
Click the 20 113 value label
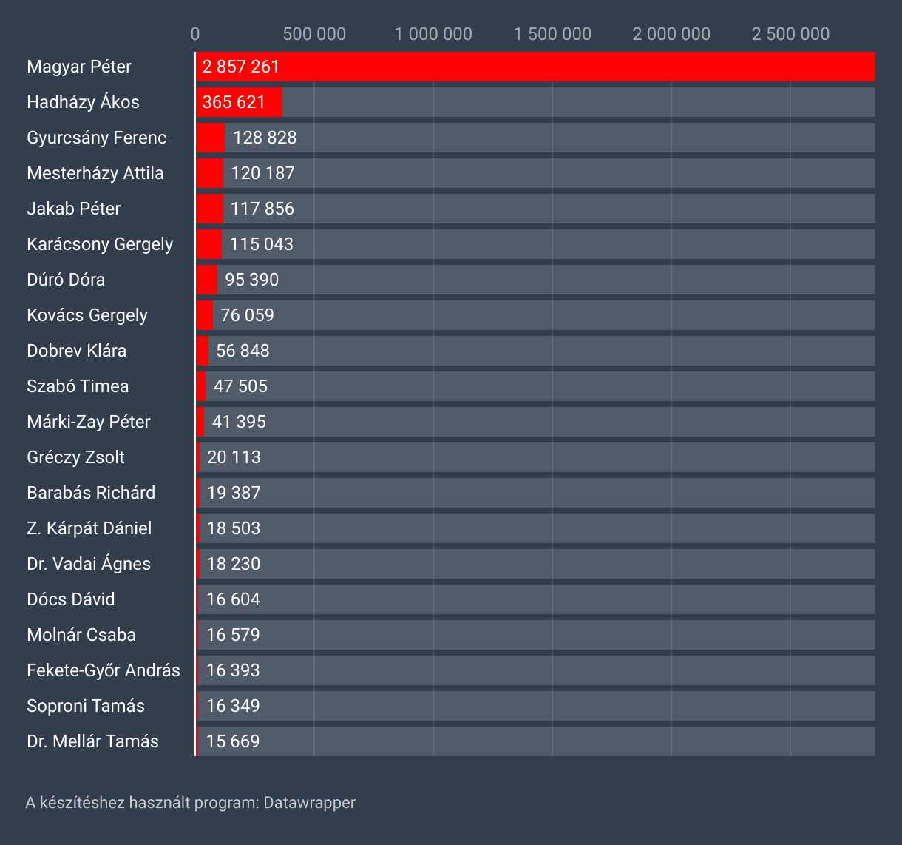tap(234, 457)
